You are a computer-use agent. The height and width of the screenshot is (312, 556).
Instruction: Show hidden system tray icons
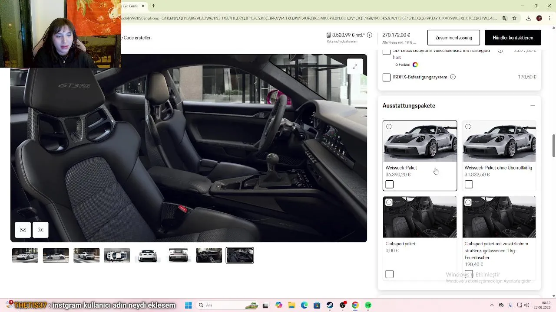tap(492, 305)
